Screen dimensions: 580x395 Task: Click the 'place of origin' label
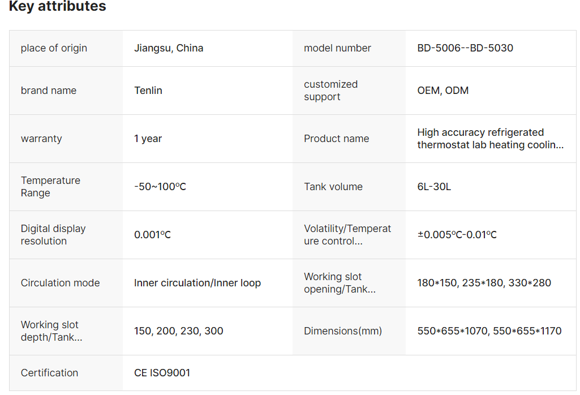point(54,48)
